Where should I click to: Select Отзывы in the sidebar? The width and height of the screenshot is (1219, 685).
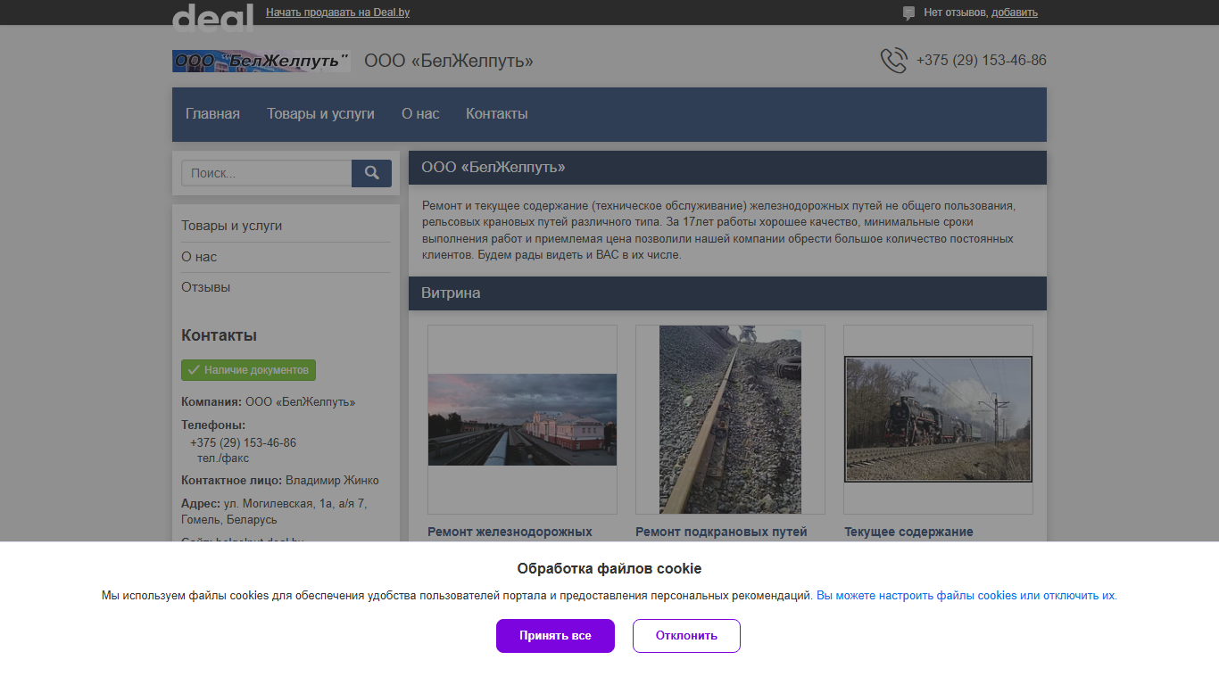[206, 287]
